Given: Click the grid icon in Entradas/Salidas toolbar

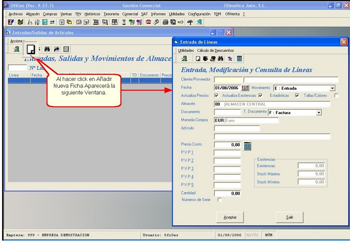Looking at the screenshot, I should 66,49.
